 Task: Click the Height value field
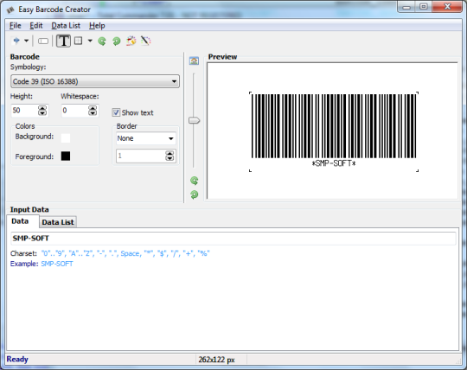[24, 111]
